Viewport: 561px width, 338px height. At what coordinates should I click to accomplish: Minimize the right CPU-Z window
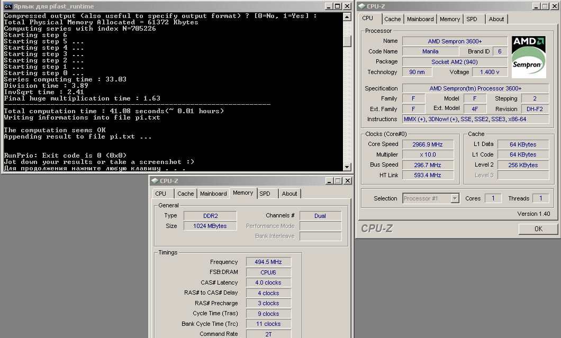point(536,6)
